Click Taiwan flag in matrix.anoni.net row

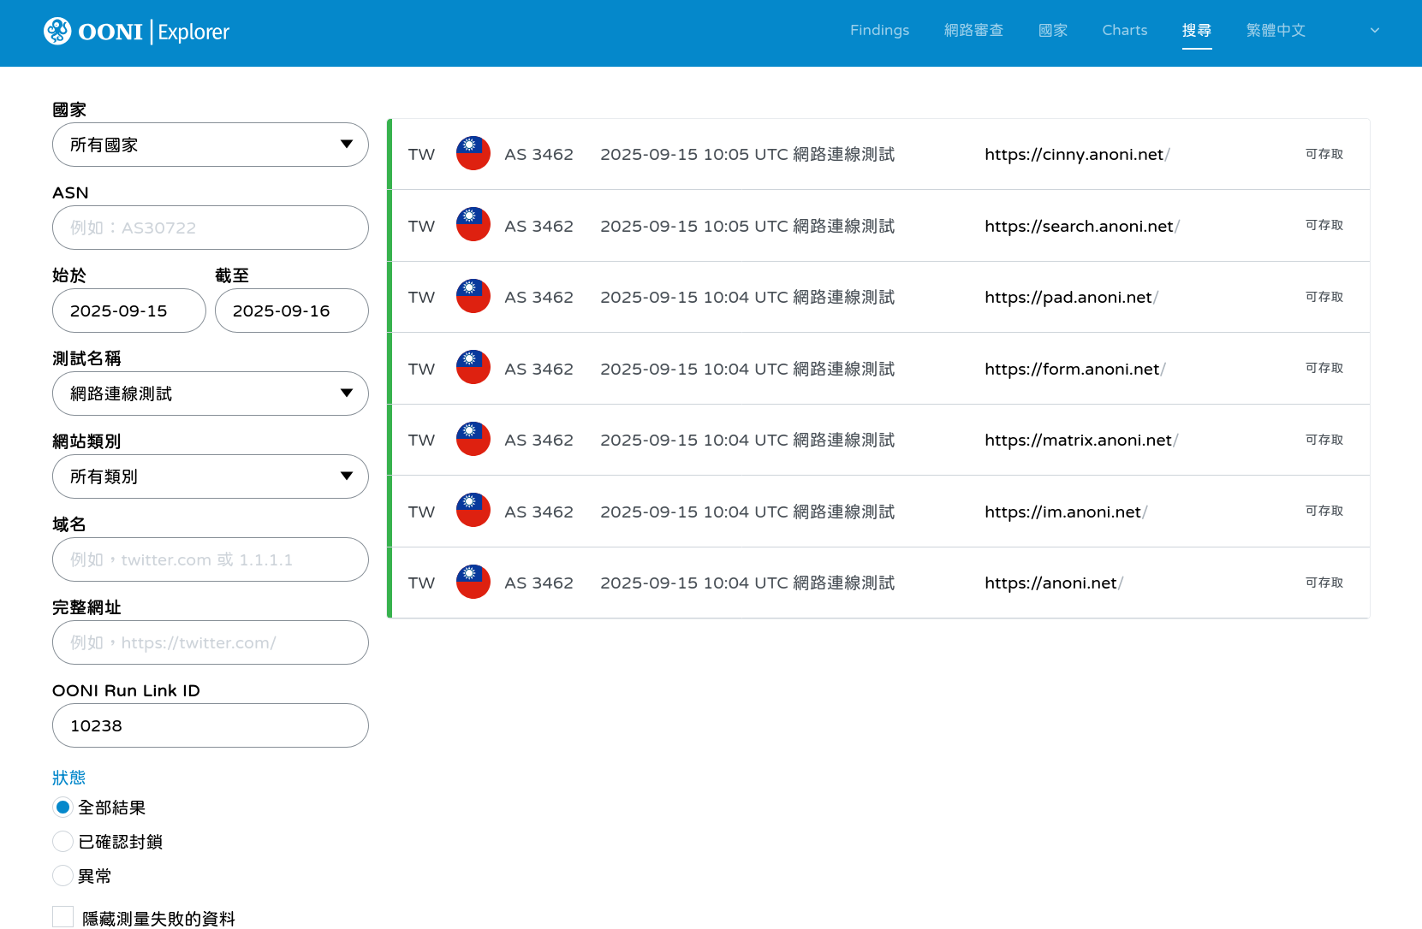pos(473,440)
